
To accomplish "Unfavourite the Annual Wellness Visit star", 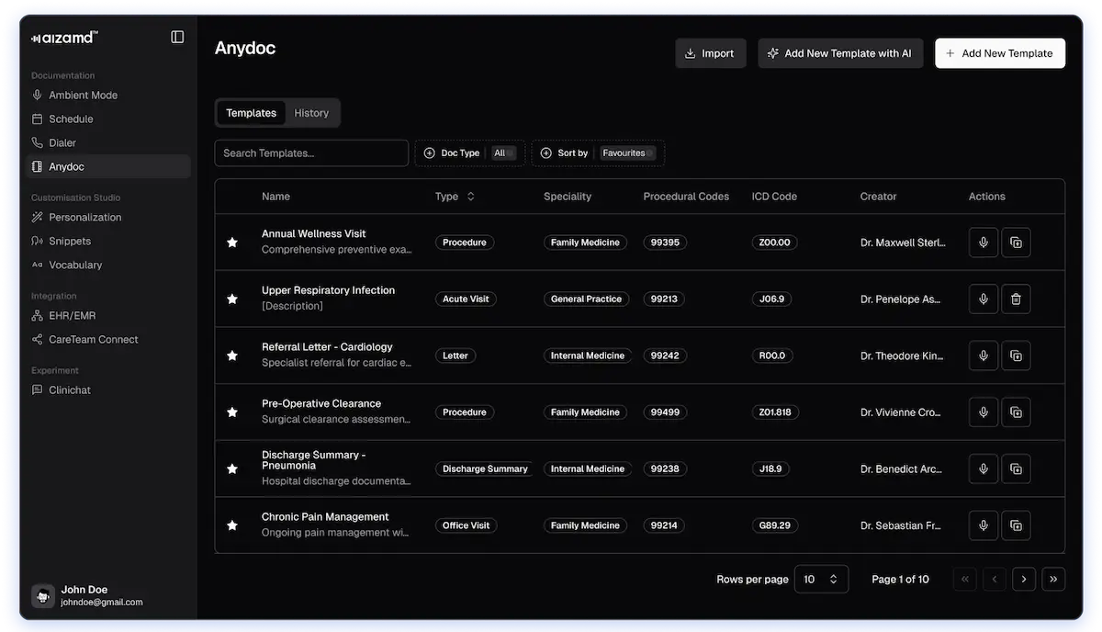I will pos(232,243).
